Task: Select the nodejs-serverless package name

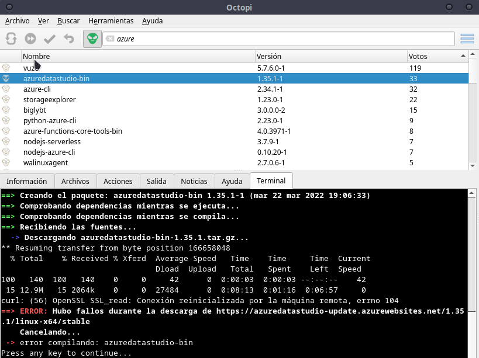Action: click(52, 141)
